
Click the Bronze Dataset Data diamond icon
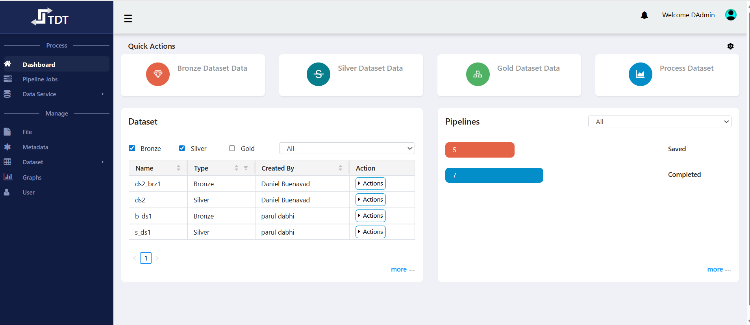click(158, 74)
